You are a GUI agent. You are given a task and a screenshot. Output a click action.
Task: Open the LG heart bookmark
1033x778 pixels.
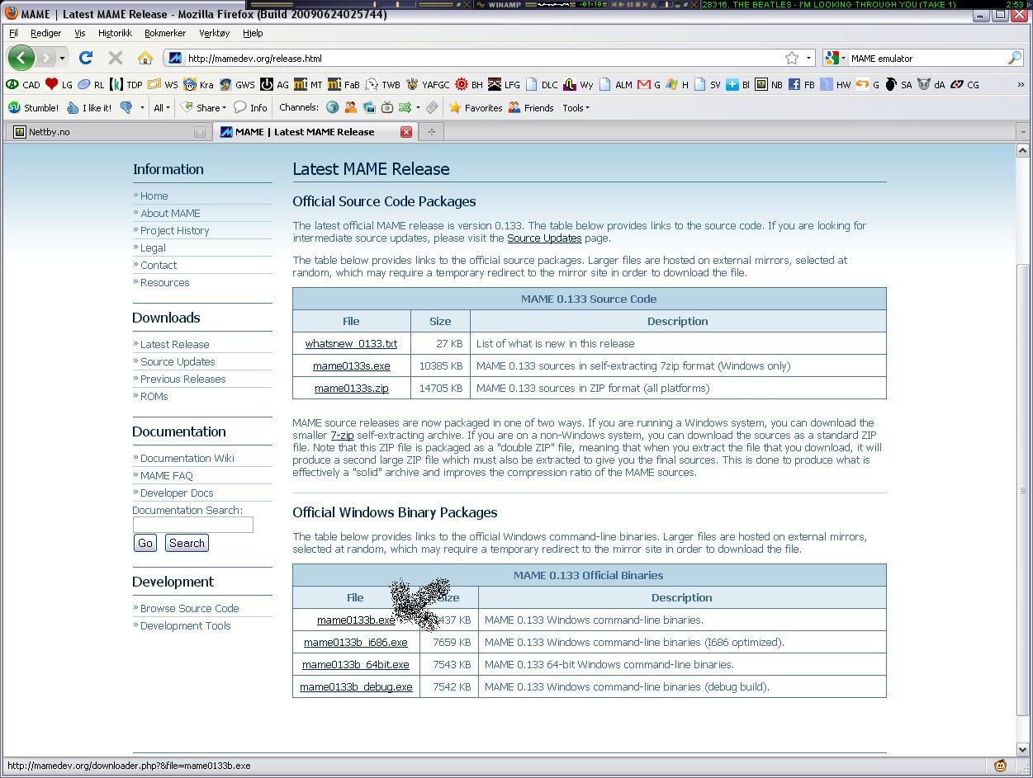(59, 84)
